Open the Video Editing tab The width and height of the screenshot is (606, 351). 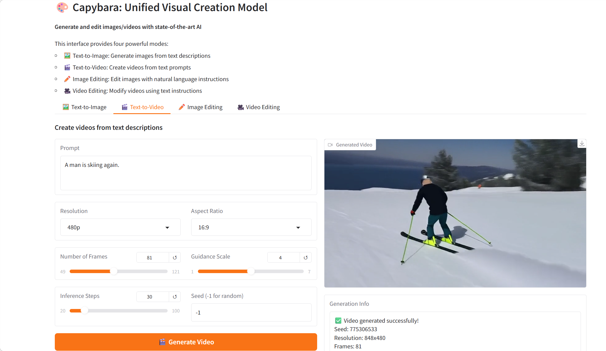tap(259, 107)
